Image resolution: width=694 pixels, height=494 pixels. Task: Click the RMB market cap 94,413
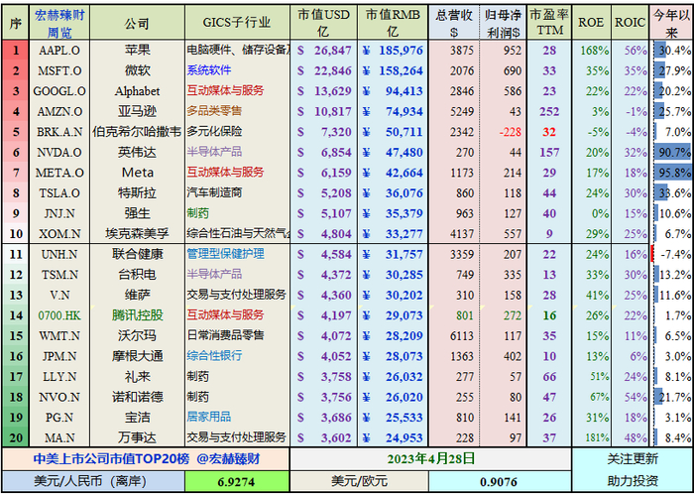click(405, 91)
